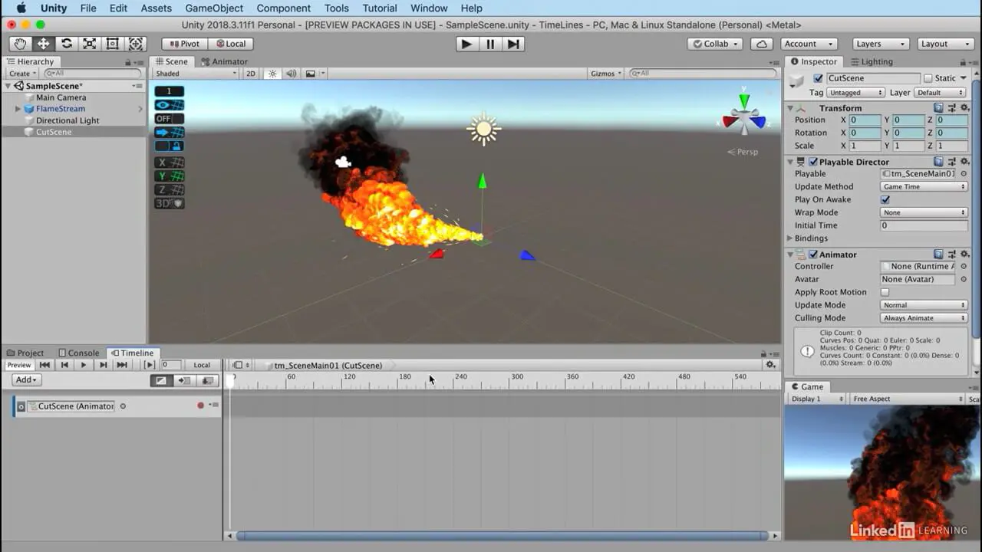Collapse Transform component
Viewport: 982px width, 552px height.
pyautogui.click(x=790, y=108)
